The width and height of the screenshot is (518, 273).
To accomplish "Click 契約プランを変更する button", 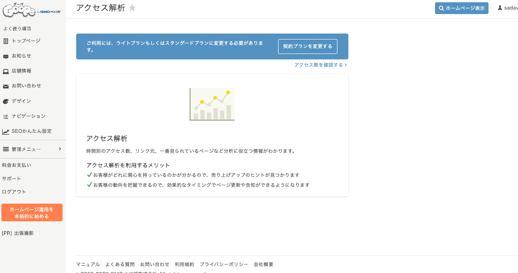I will tap(308, 47).
